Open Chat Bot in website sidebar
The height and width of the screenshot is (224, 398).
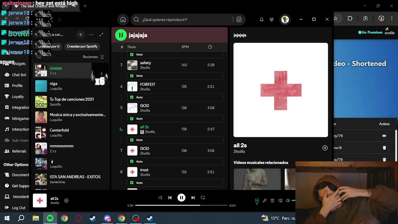[16, 75]
